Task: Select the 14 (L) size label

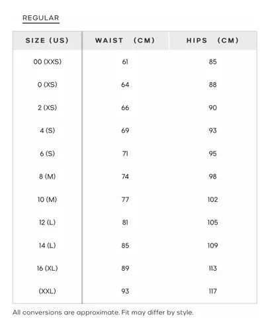Action: click(47, 246)
